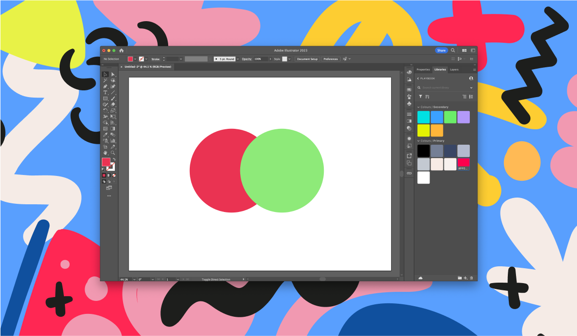This screenshot has height=336, width=577.
Task: Toggle the filter icon in Libraries panel
Action: click(420, 97)
